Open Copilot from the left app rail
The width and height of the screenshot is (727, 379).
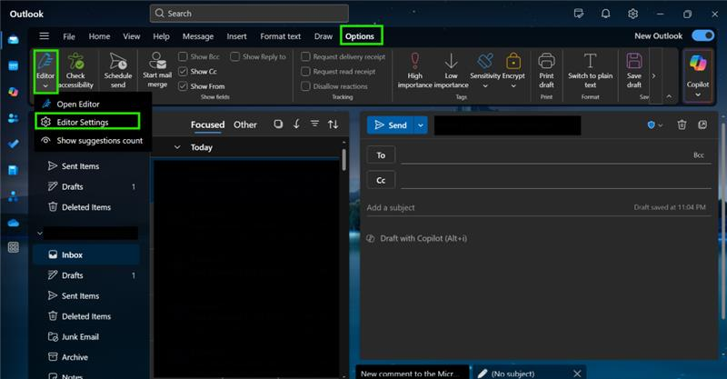click(x=13, y=92)
